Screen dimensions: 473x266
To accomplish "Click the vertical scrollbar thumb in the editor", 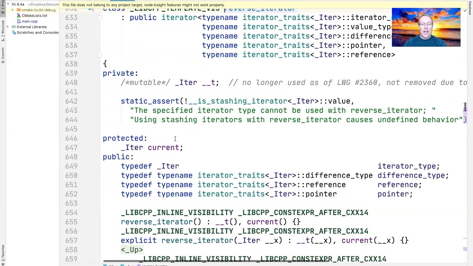I will (465, 107).
